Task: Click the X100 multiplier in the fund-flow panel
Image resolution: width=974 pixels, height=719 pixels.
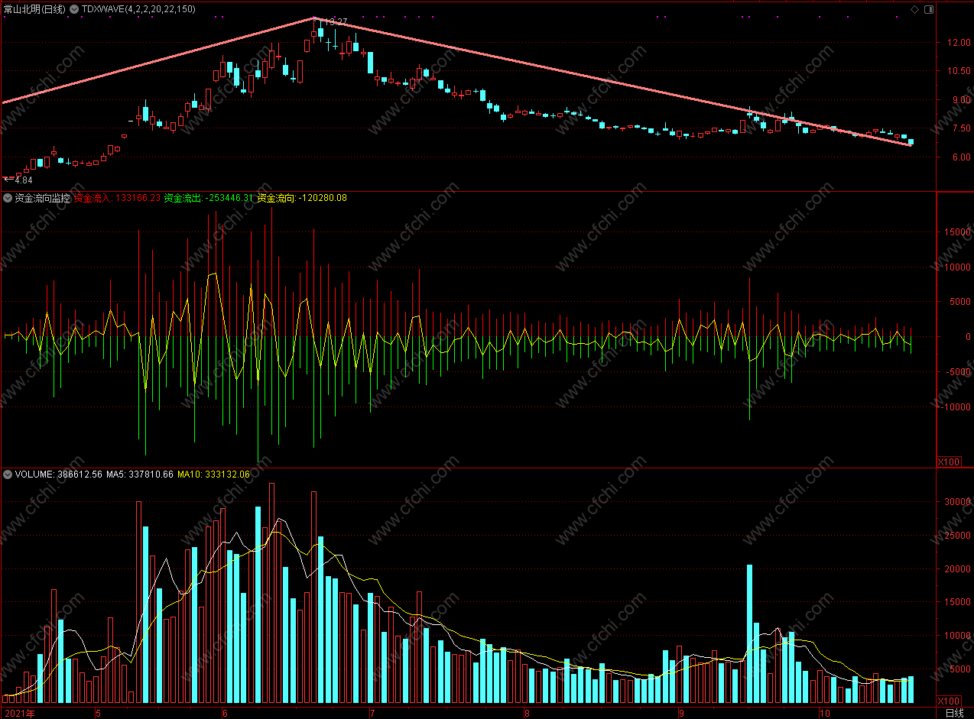Action: point(949,462)
